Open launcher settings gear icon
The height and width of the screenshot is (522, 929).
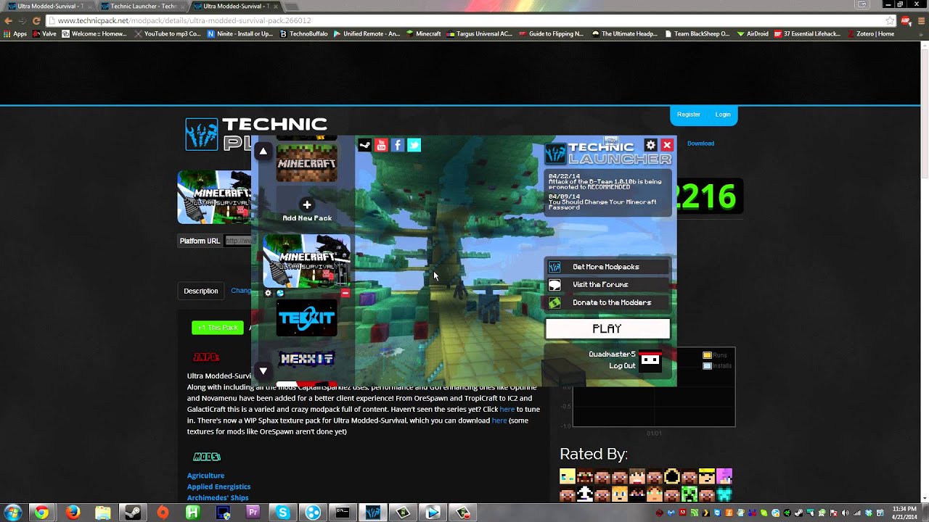(x=651, y=145)
